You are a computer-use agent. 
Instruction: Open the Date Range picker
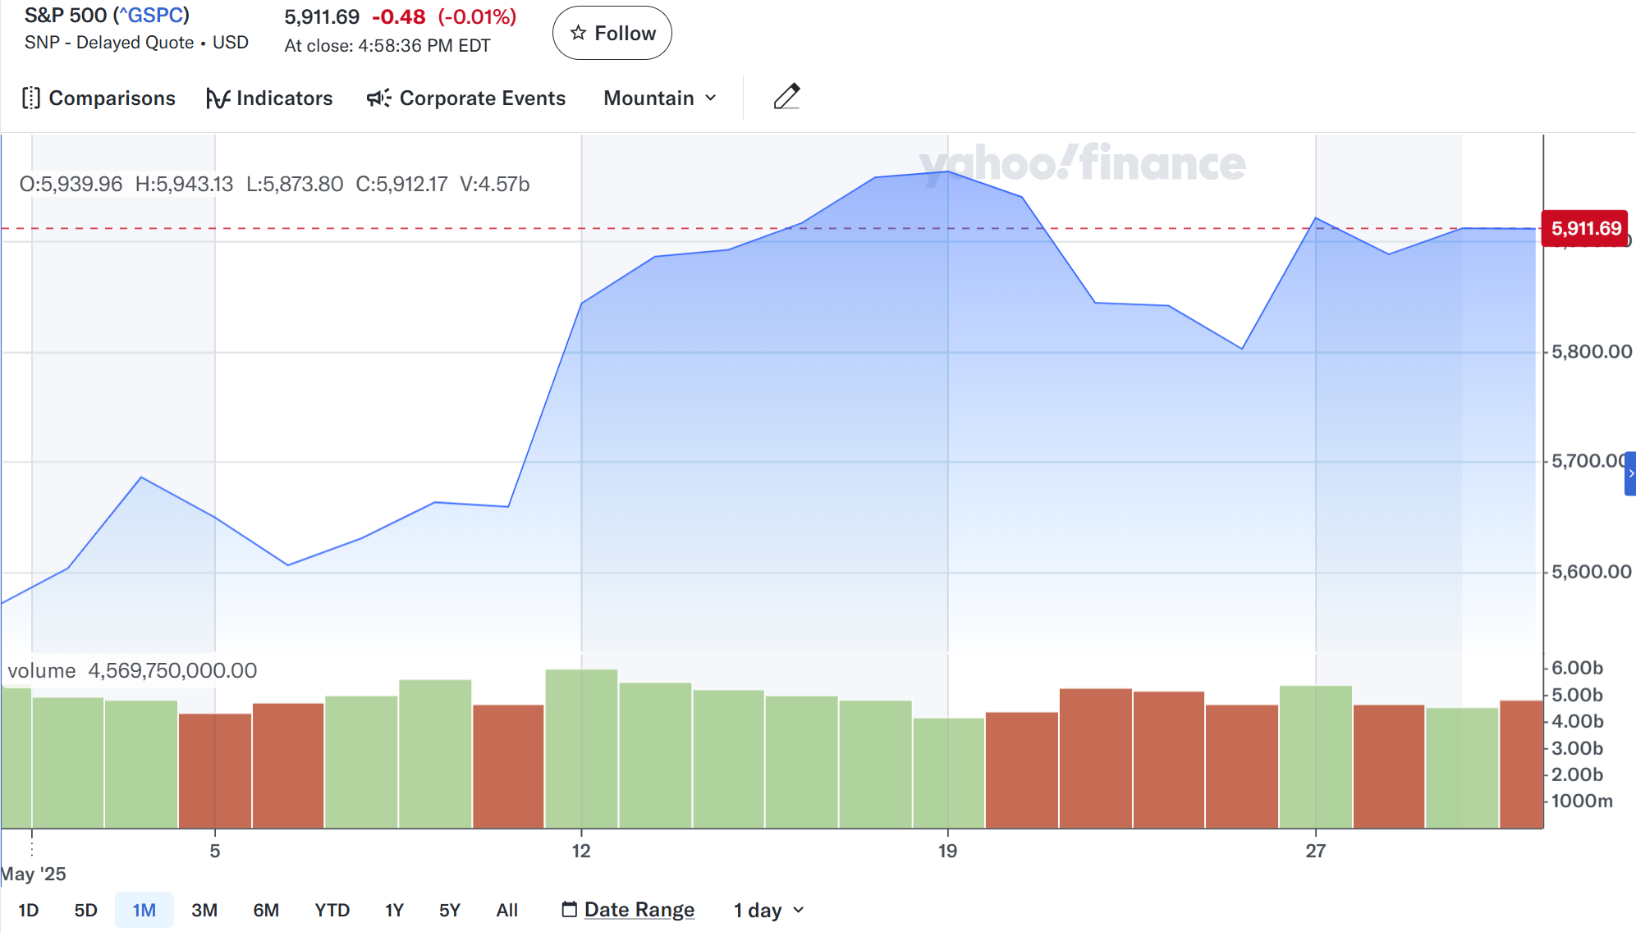[628, 910]
